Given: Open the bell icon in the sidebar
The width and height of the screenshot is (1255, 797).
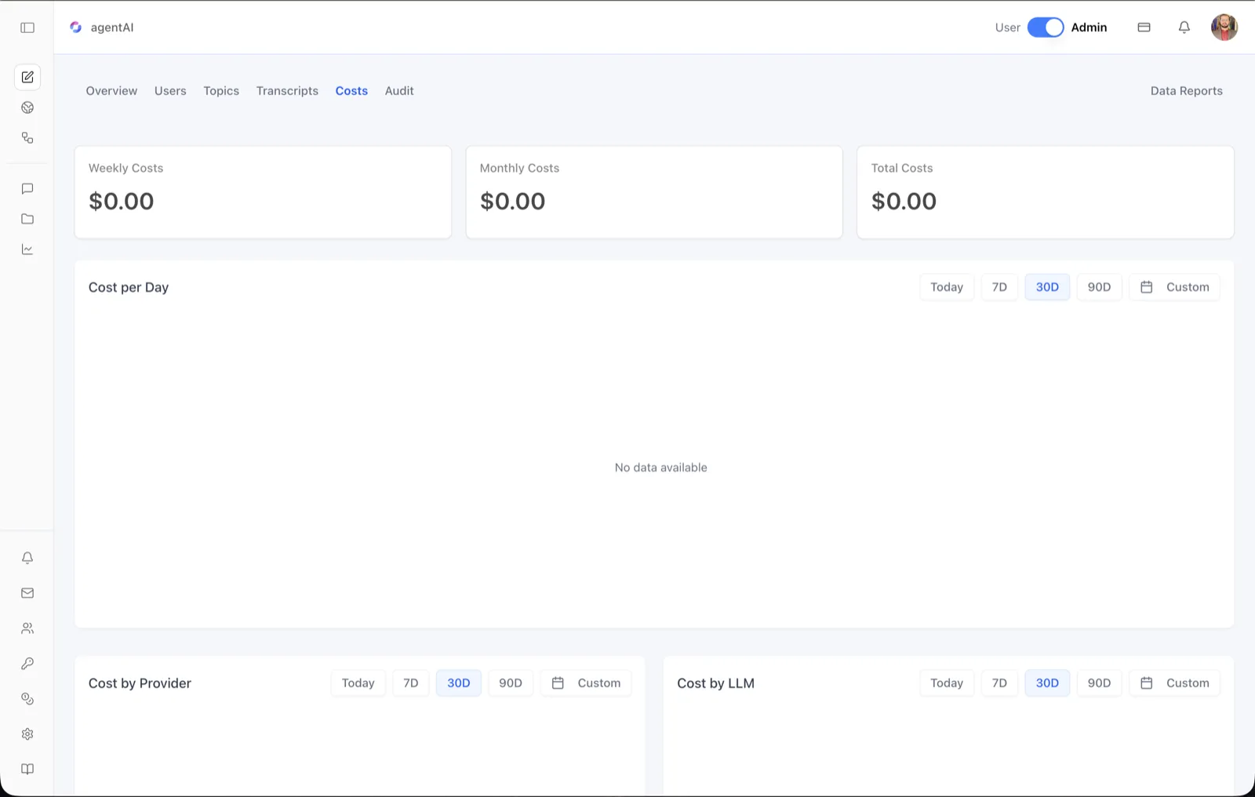Looking at the screenshot, I should [27, 558].
